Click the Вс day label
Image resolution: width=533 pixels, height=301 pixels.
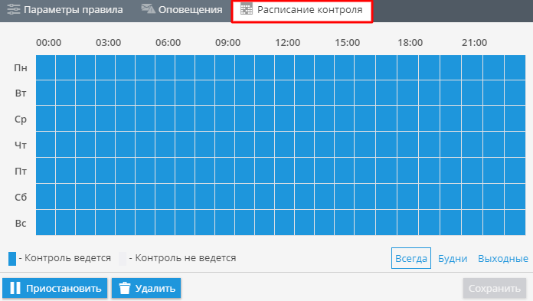click(21, 223)
